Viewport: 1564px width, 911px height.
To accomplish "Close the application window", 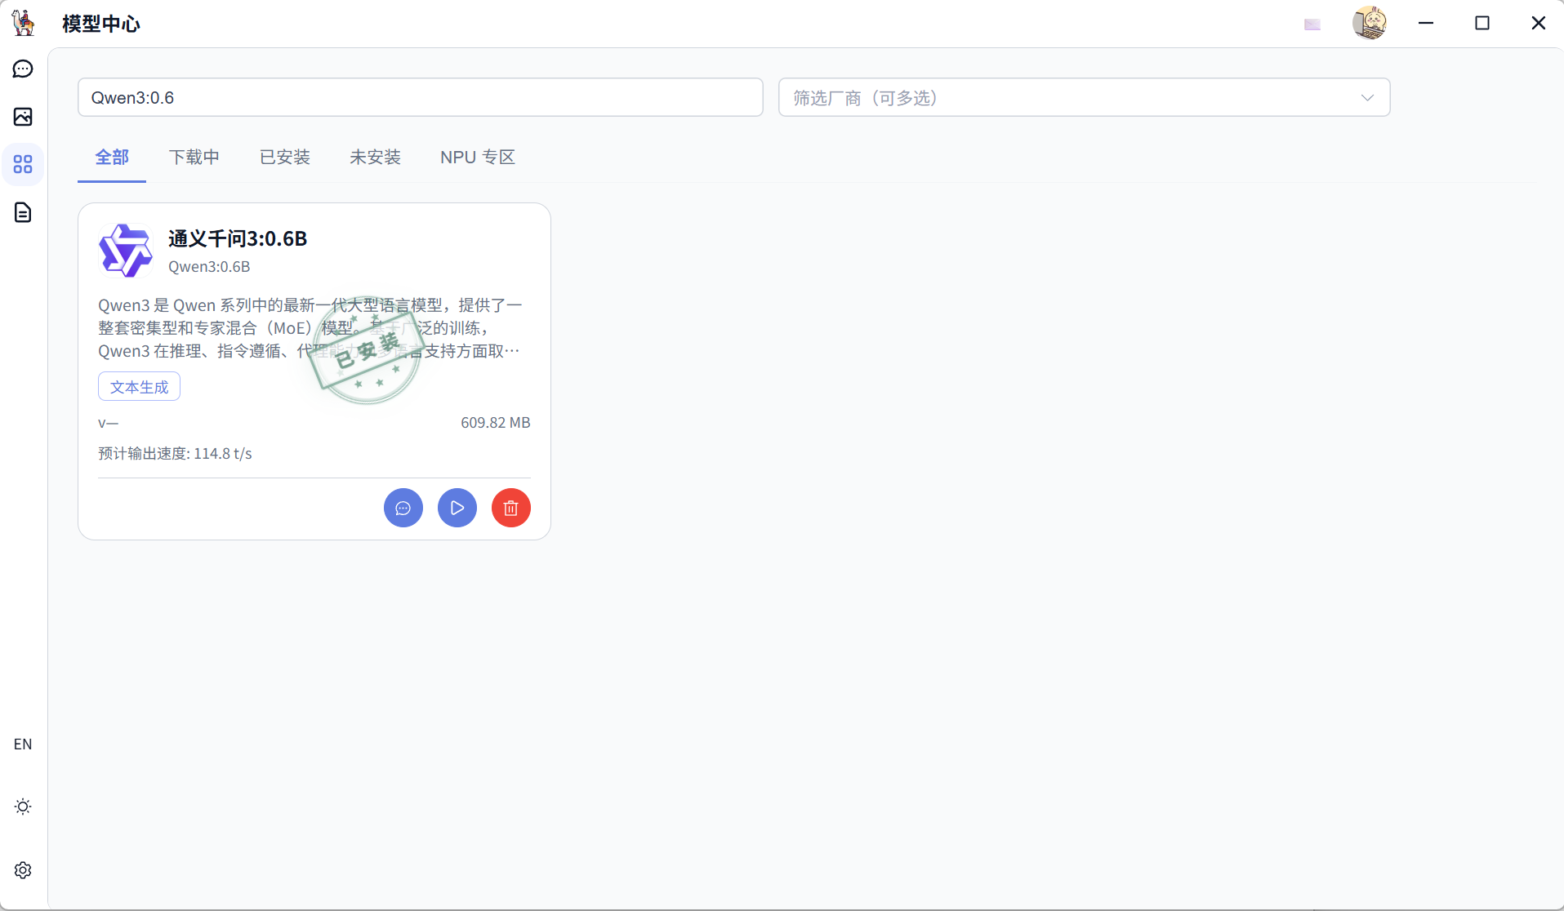I will click(1539, 23).
